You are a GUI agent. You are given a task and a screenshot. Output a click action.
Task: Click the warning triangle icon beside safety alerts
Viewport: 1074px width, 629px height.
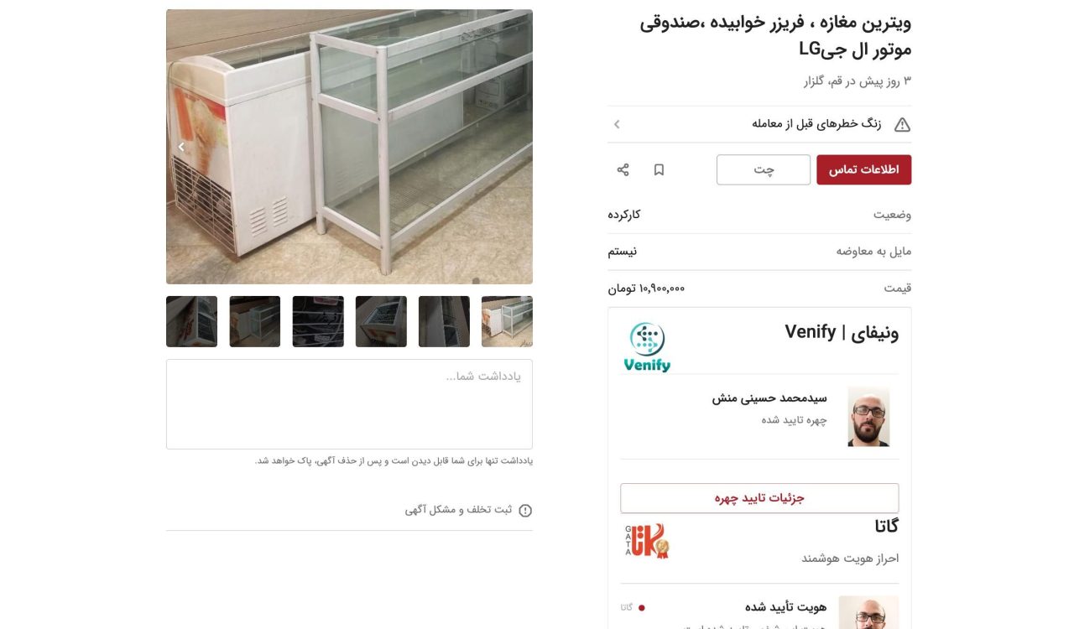click(902, 124)
